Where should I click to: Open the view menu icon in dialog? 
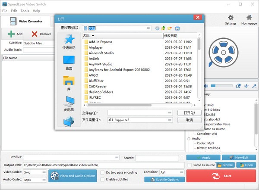tap(177, 28)
